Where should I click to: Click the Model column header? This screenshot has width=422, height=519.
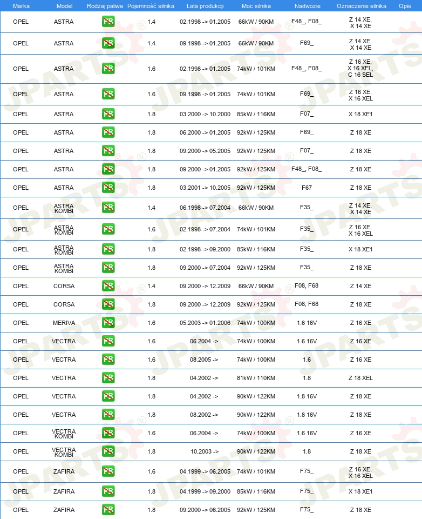(x=64, y=6)
